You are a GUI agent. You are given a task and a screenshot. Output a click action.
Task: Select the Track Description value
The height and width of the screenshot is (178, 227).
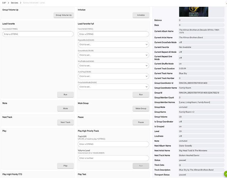pyautogui.click(x=201, y=170)
